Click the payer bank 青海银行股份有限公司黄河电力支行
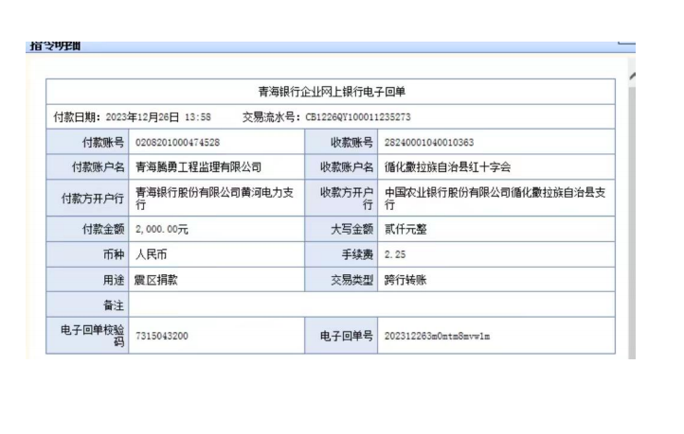 click(213, 199)
